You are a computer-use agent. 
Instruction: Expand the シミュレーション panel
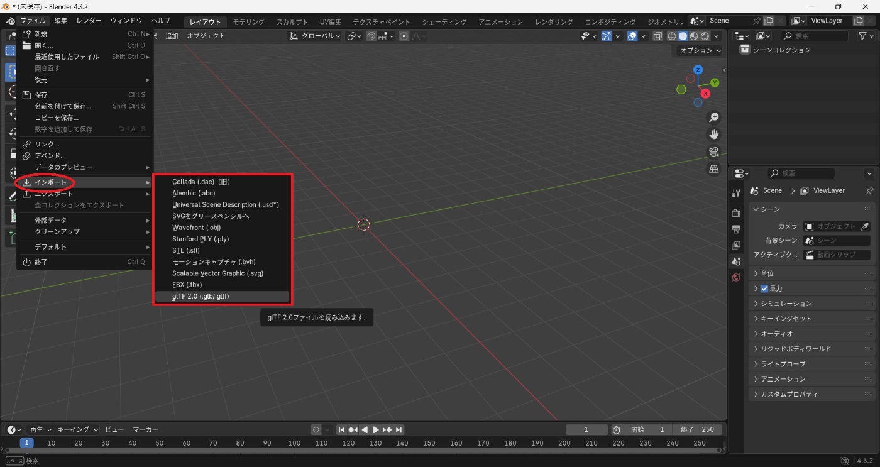(812, 304)
